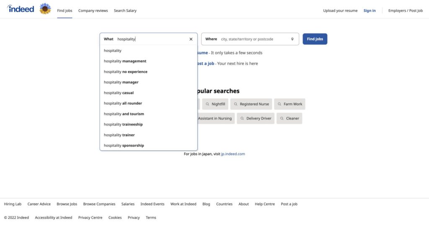
Task: Open Hiring Lab footer link
Action: [13, 204]
